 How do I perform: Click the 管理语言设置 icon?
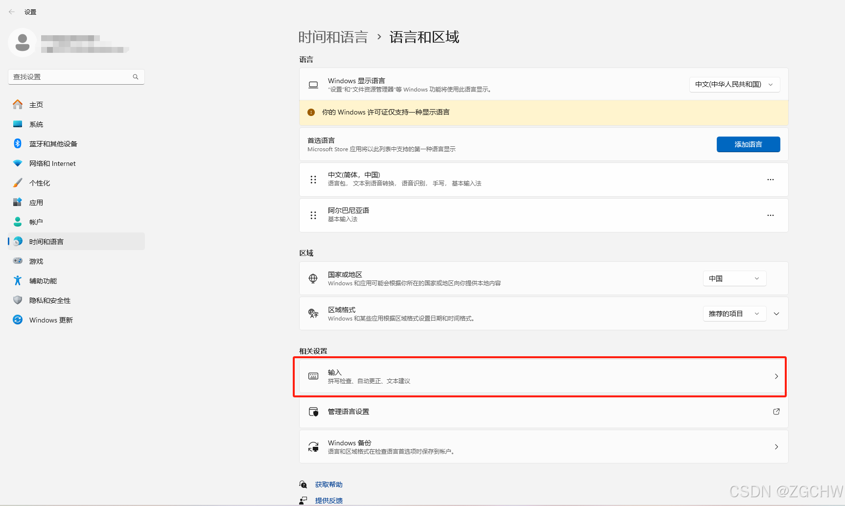[313, 412]
